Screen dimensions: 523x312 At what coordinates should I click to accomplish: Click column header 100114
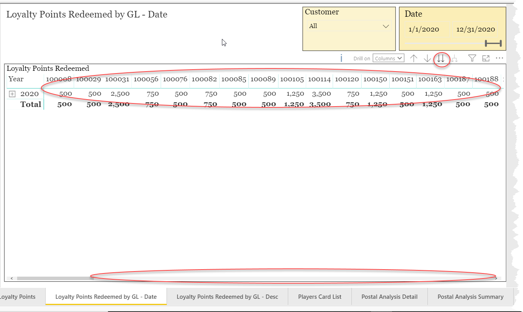(x=319, y=79)
